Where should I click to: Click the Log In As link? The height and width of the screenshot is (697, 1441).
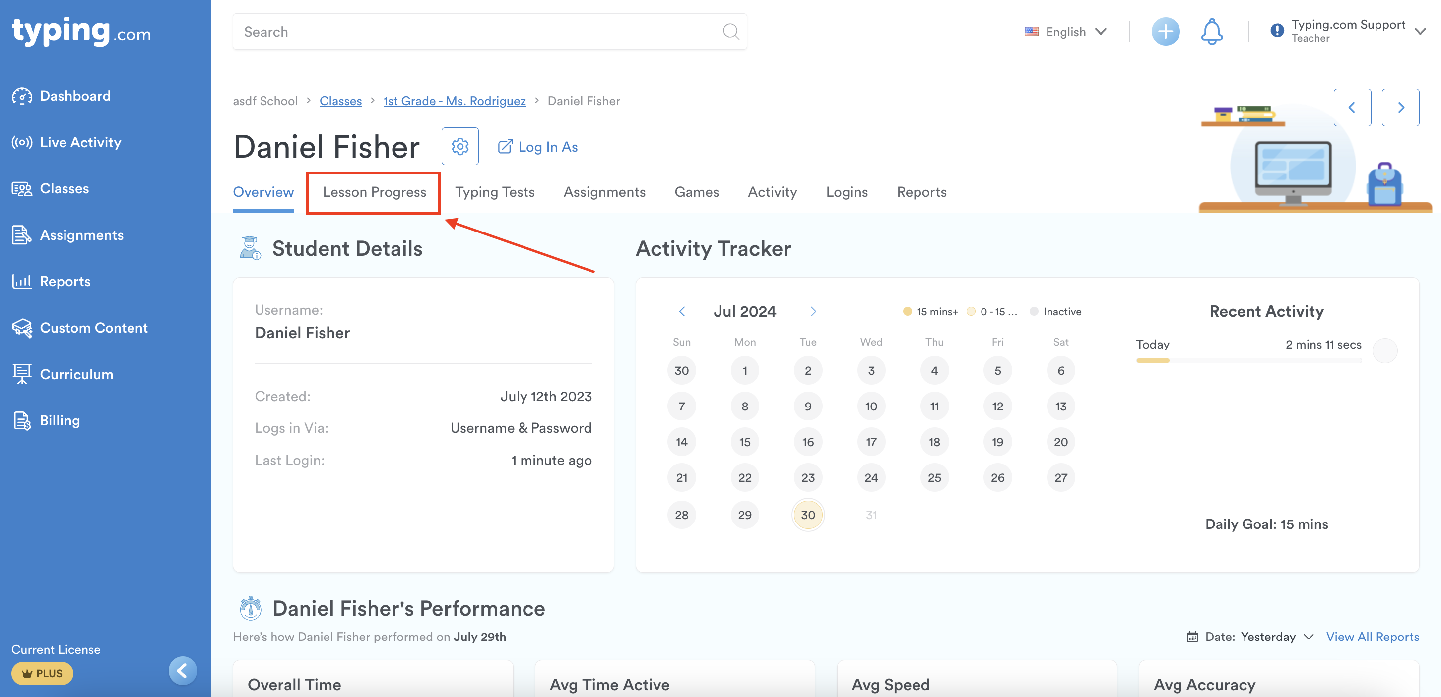[x=537, y=147]
